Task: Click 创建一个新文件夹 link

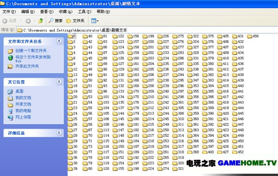Action: coord(31,50)
